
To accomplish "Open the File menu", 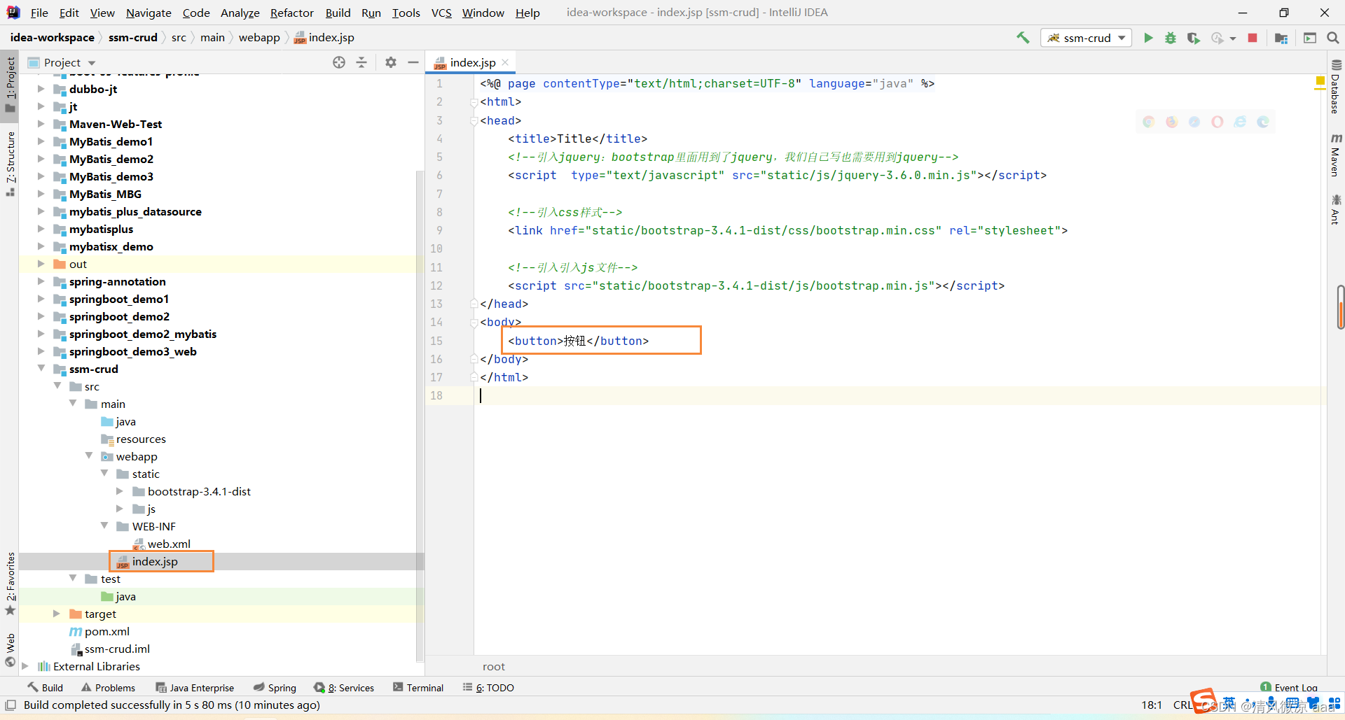I will 39,13.
